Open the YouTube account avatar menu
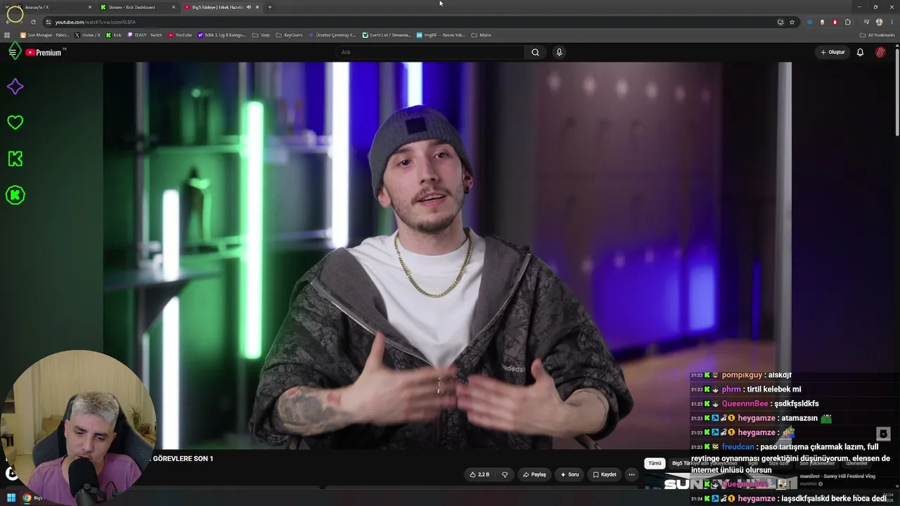 pos(880,52)
